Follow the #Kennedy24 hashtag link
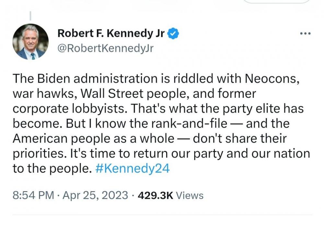The image size is (324, 225). 133,169
